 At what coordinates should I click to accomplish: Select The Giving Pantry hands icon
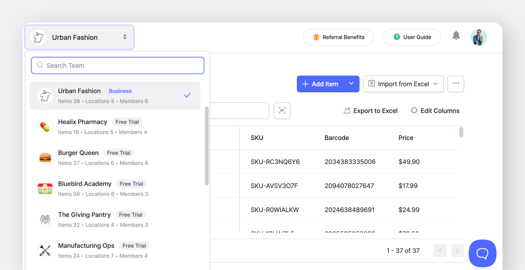tap(45, 219)
